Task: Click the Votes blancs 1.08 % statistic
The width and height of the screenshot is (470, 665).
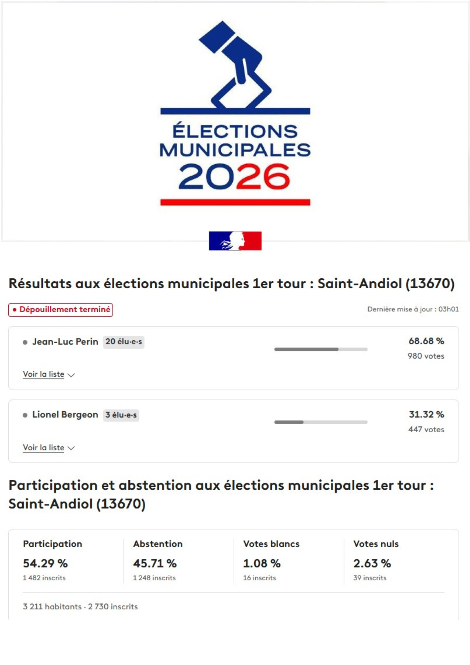Action: coord(262,563)
